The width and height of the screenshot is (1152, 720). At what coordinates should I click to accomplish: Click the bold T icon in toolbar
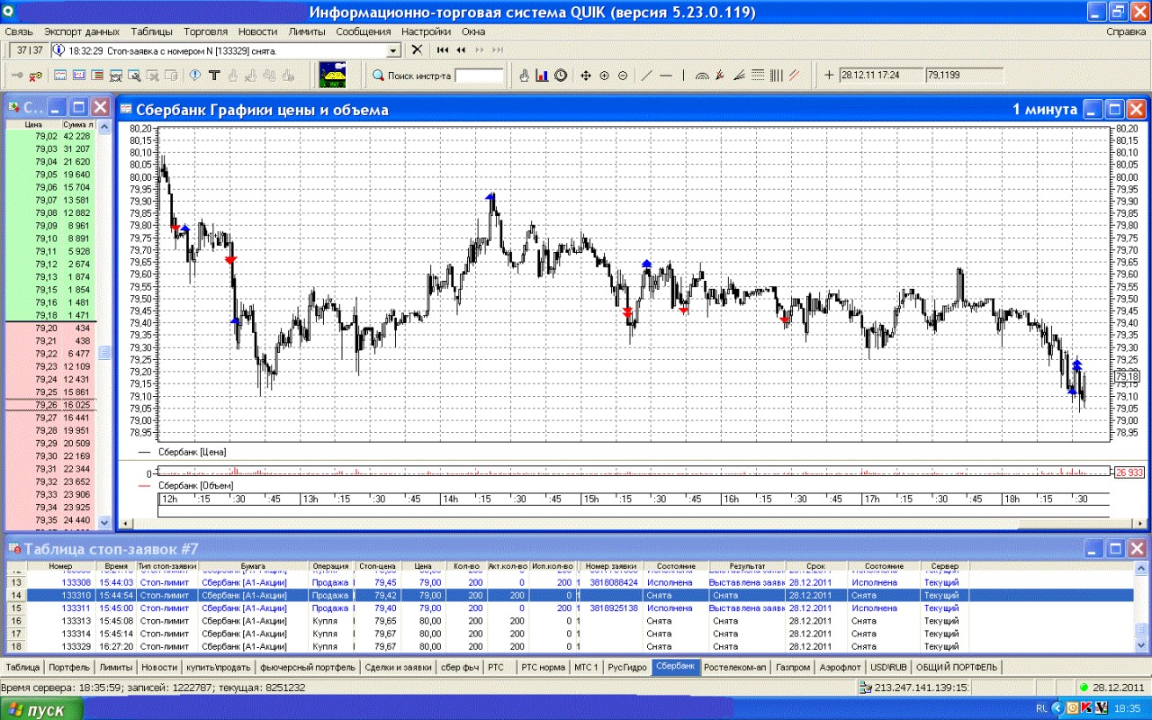pyautogui.click(x=214, y=76)
